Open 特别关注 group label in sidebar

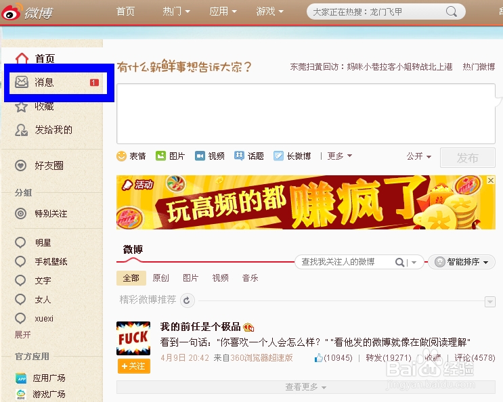51,213
